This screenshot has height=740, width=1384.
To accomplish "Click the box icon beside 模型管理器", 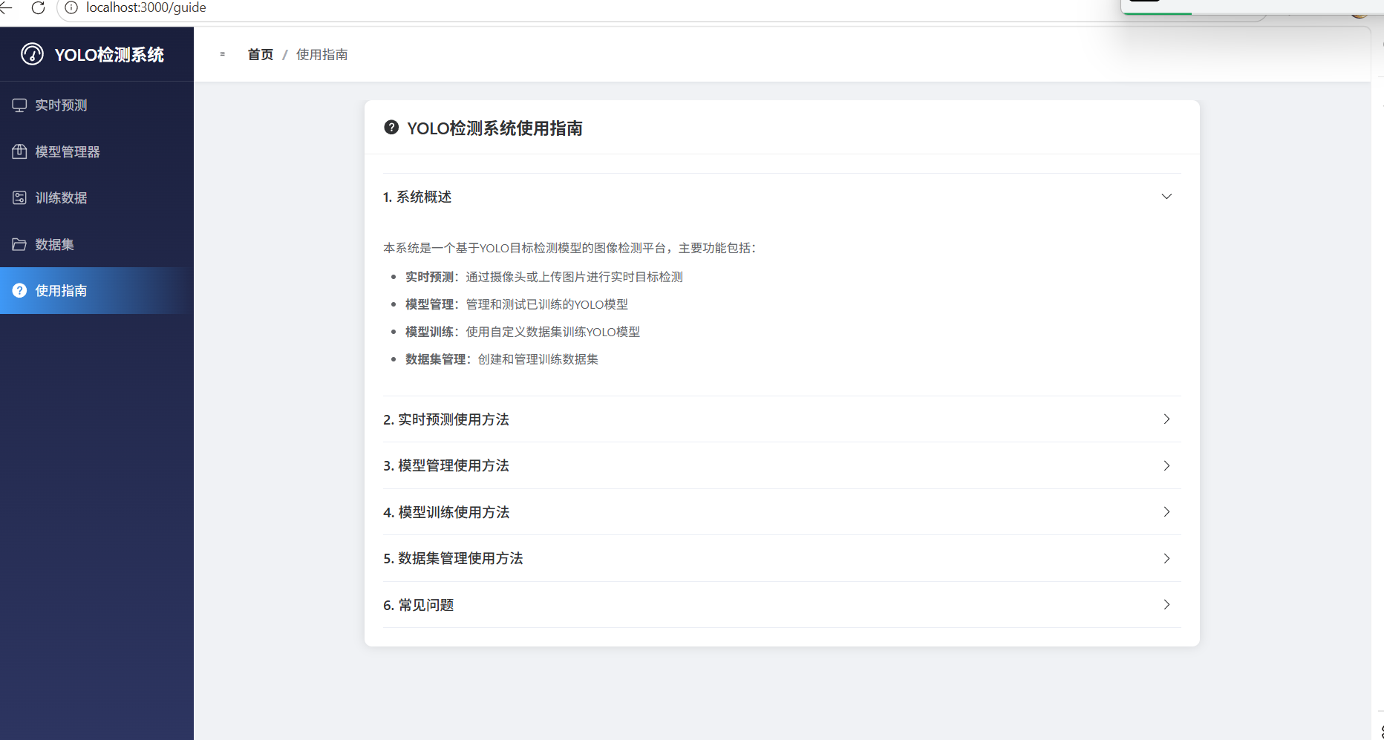I will pos(19,151).
